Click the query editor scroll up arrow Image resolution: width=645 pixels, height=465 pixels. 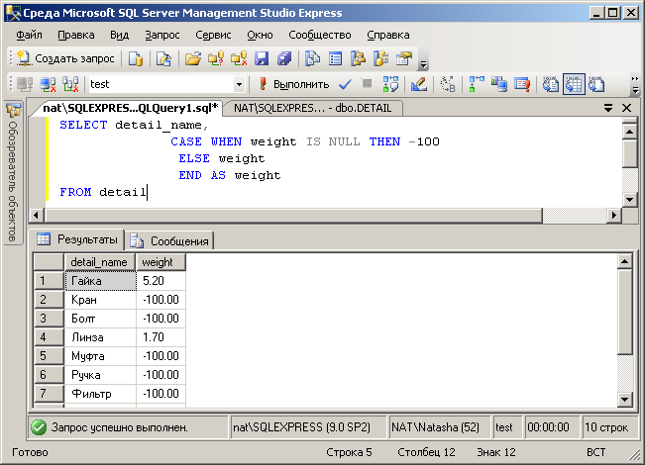(630, 132)
